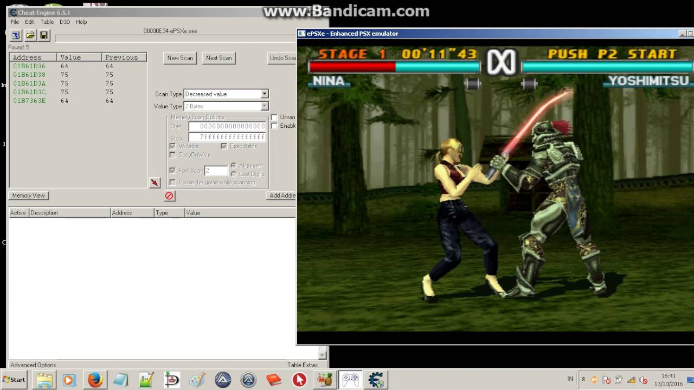Switch to ePSXe gamepad taskbar icon
This screenshot has height=390, width=694.
pos(350,380)
